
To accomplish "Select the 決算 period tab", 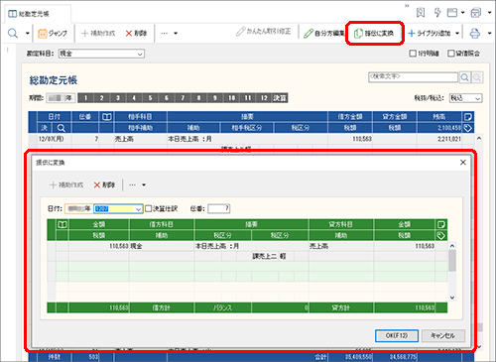I will pos(280,98).
